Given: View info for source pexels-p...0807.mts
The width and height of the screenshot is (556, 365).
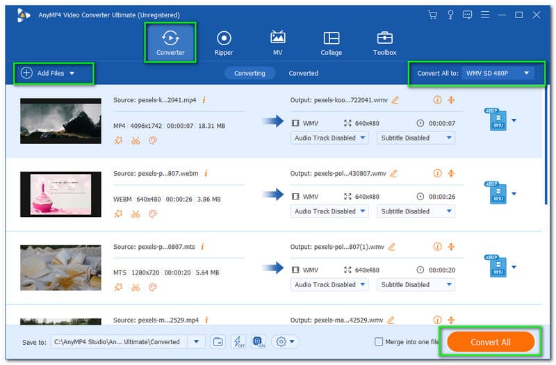Looking at the screenshot, I should 202,247.
